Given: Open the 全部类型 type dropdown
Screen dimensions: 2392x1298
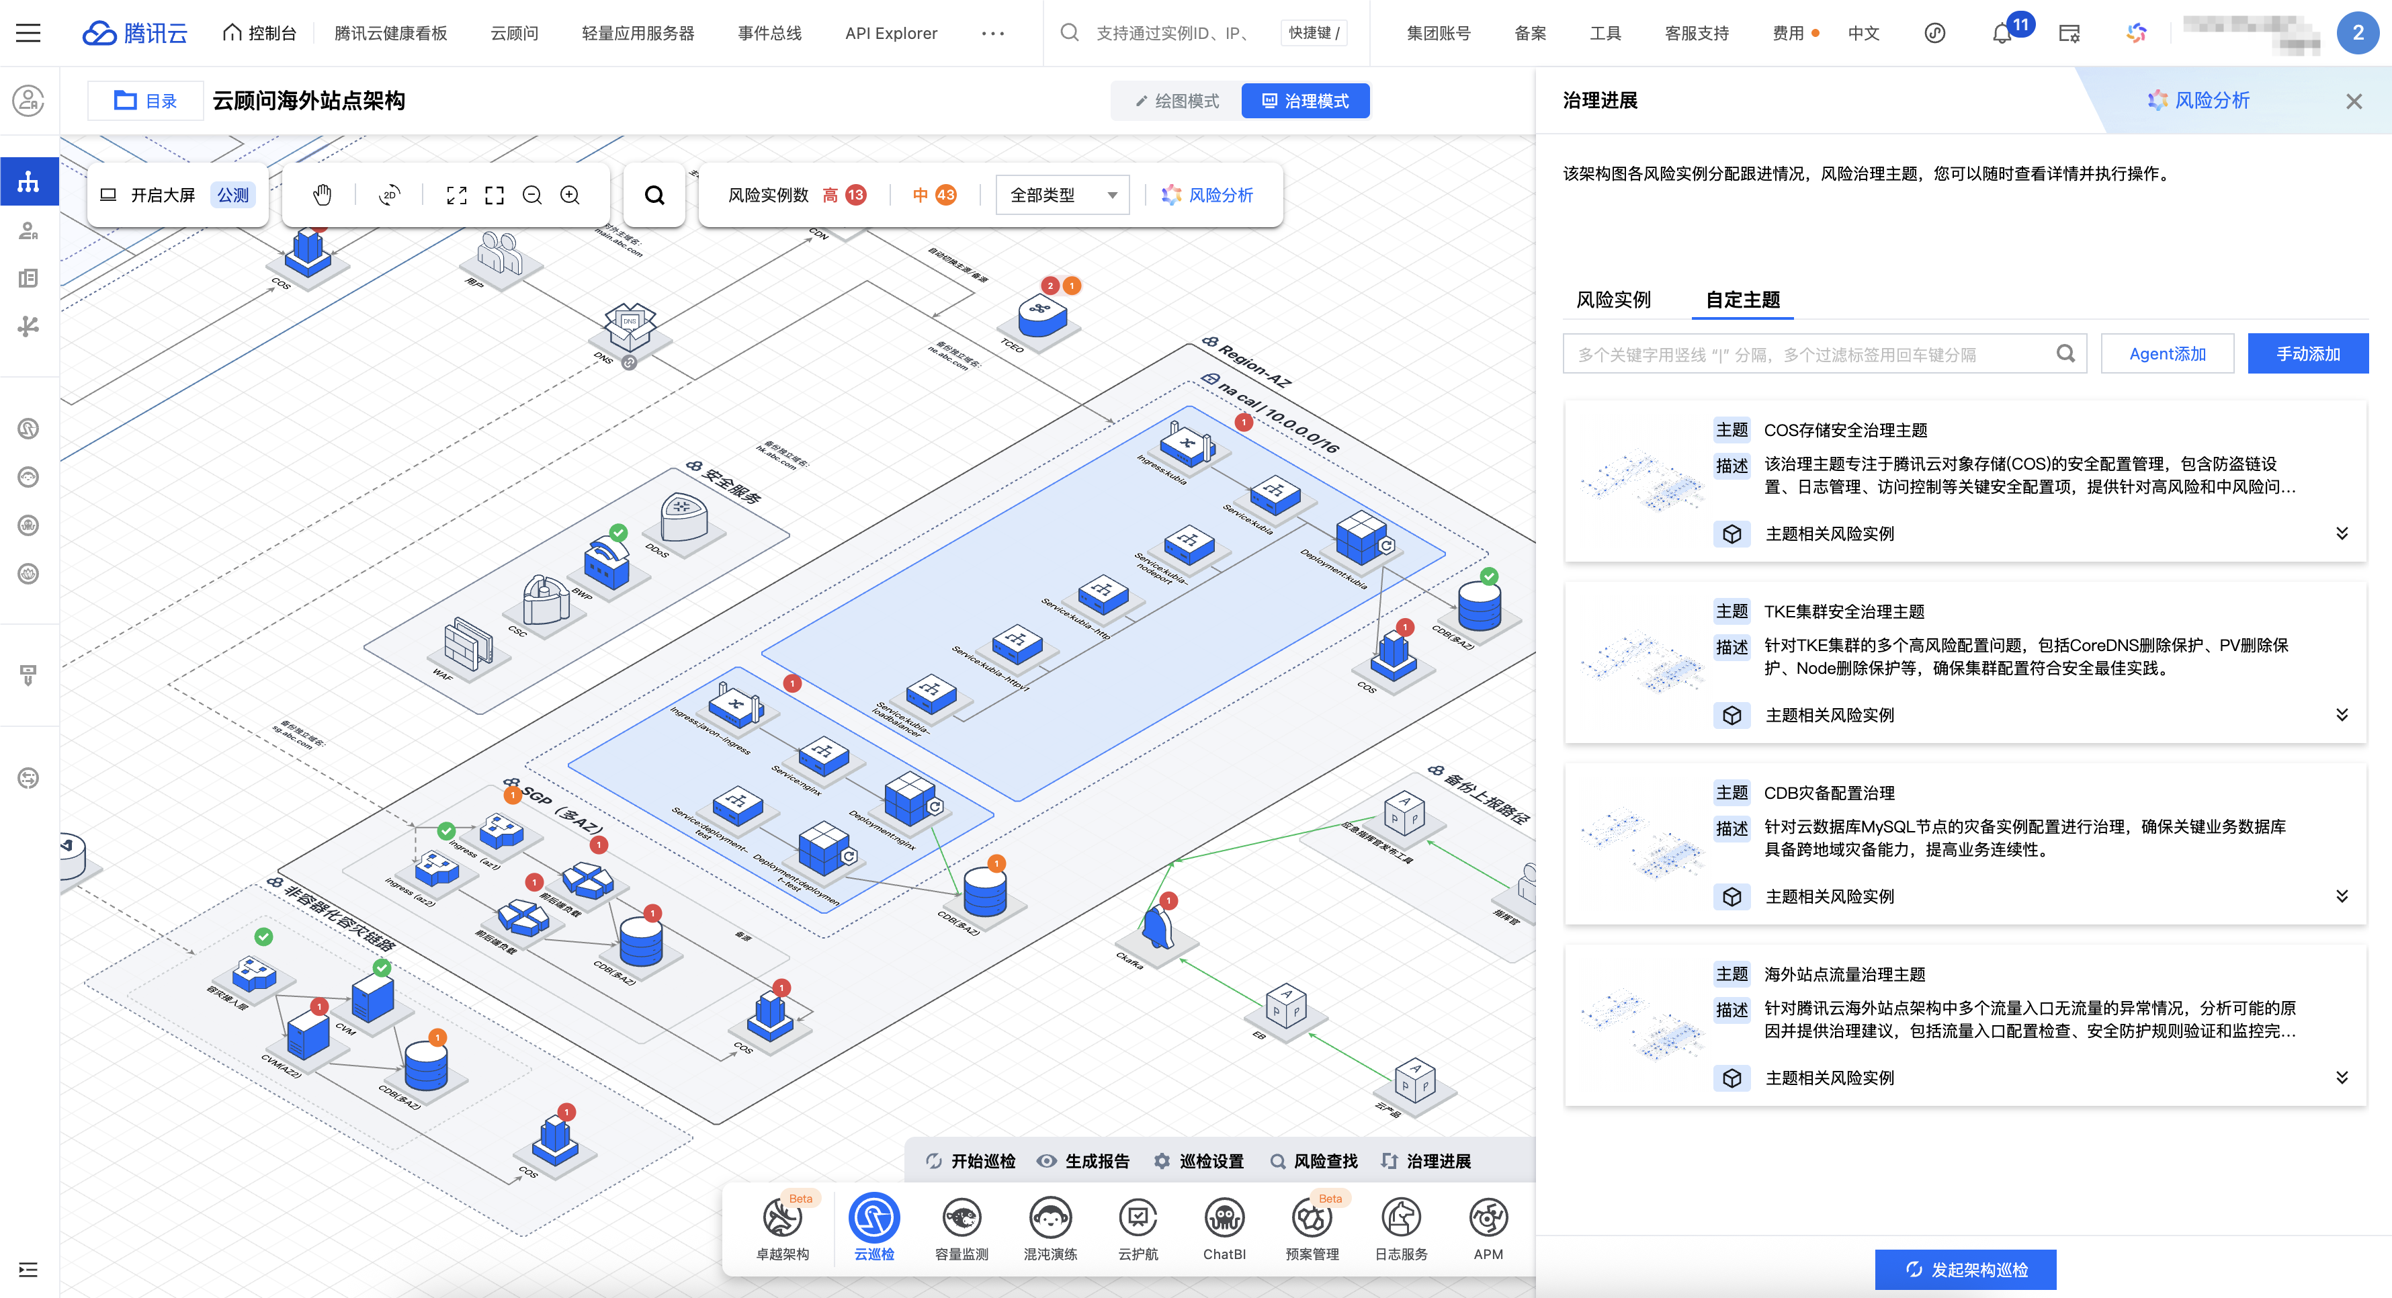Looking at the screenshot, I should click(x=1062, y=195).
